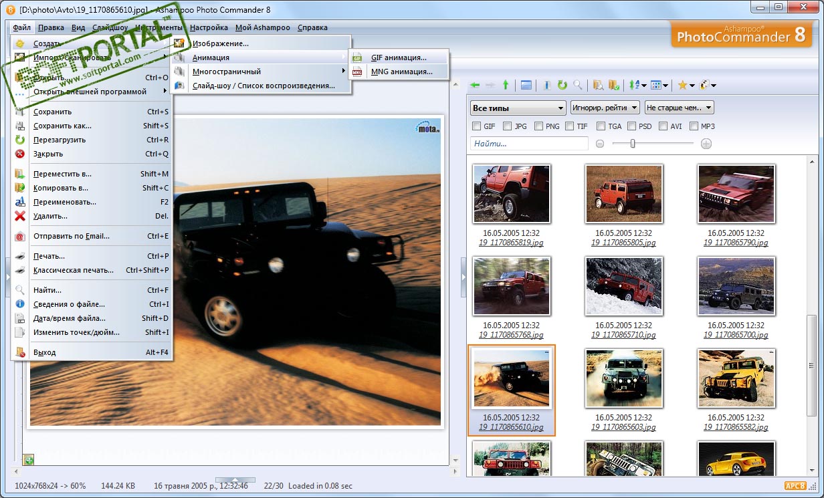Click the green back arrow in browser toolbar
Screen dimensions: 824x498
tap(475, 85)
